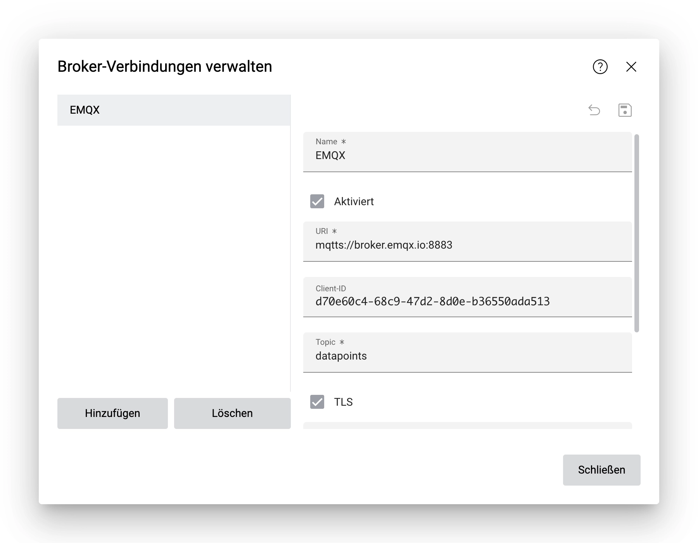Uncheck the Aktiviert checkbox
This screenshot has width=698, height=543.
(x=317, y=201)
